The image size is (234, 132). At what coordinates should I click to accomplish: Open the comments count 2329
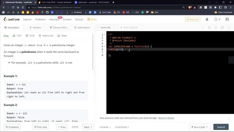(x=30, y=36)
